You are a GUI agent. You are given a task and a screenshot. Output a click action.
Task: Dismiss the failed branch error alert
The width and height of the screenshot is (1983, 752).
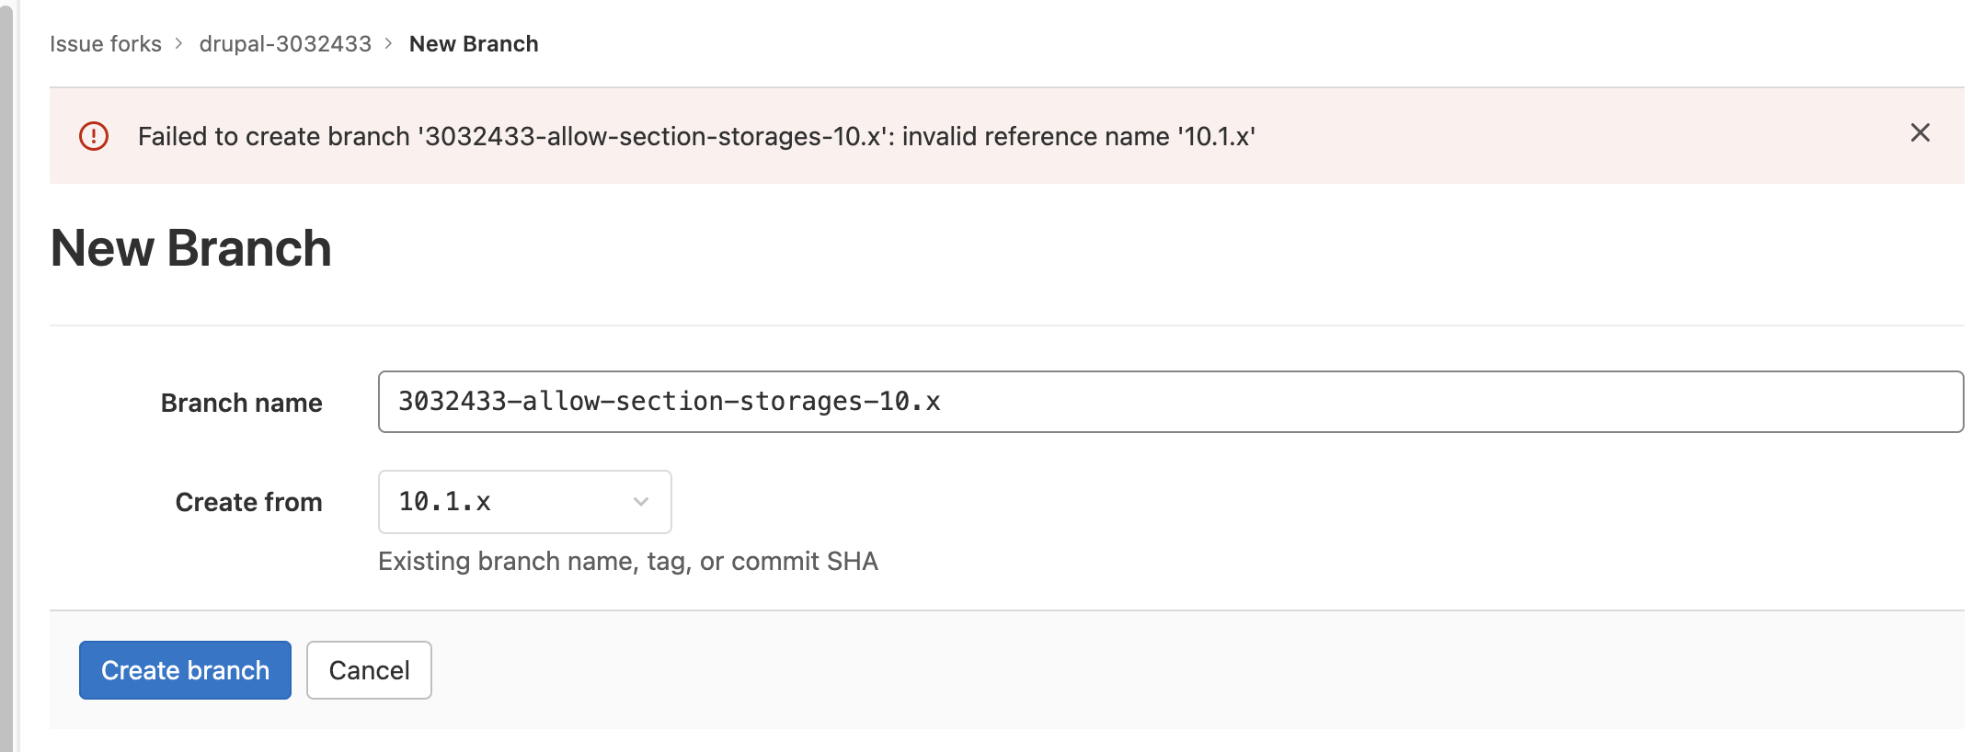(1920, 133)
